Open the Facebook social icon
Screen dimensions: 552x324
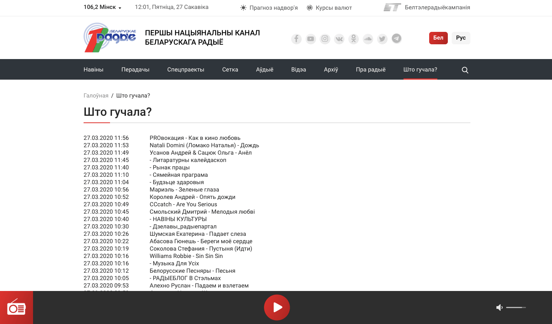[296, 39]
